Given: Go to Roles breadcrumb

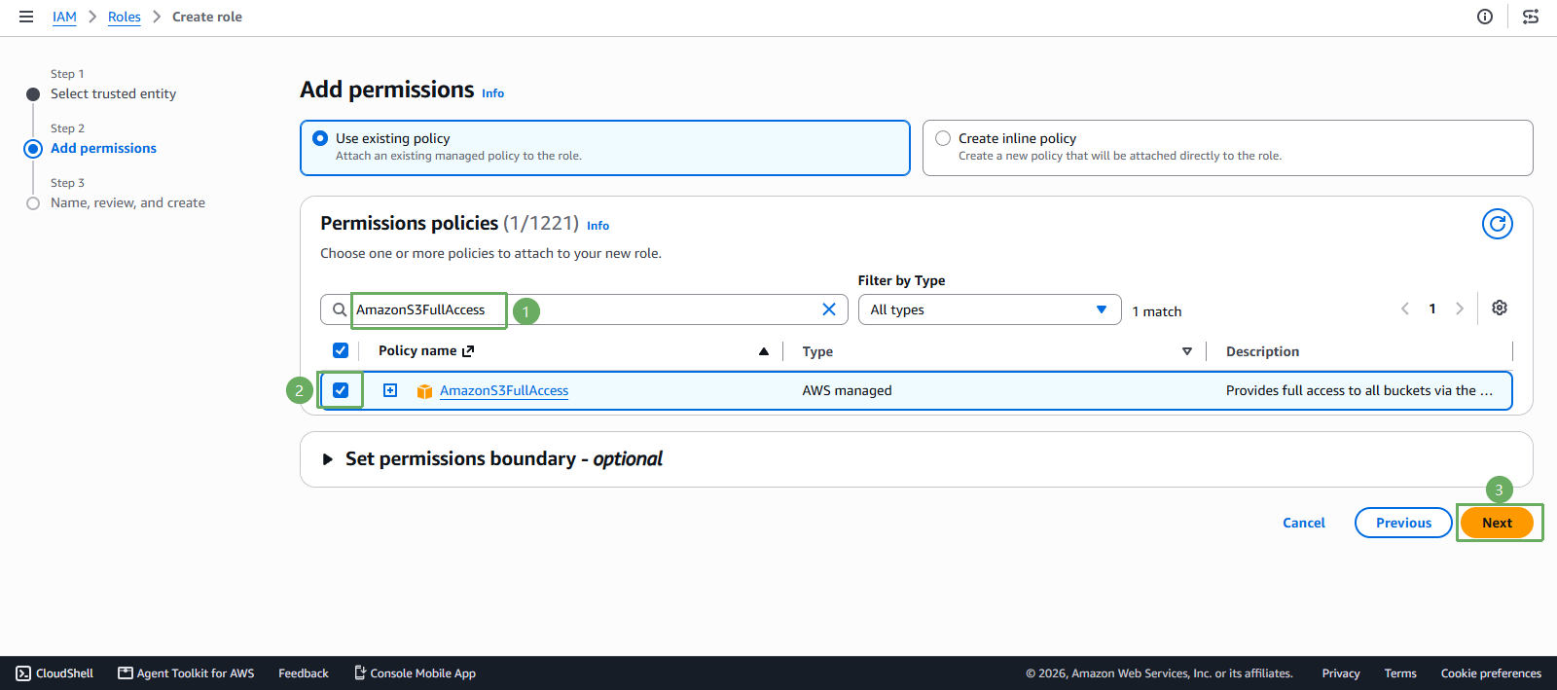Looking at the screenshot, I should point(125,17).
